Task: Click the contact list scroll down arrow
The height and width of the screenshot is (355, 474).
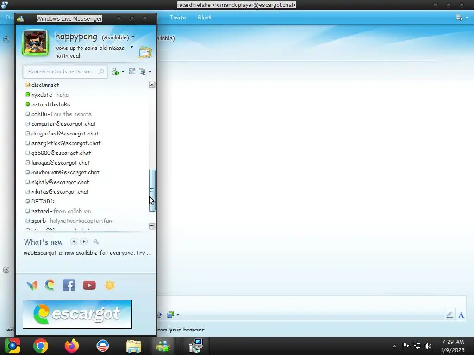Action: [152, 226]
